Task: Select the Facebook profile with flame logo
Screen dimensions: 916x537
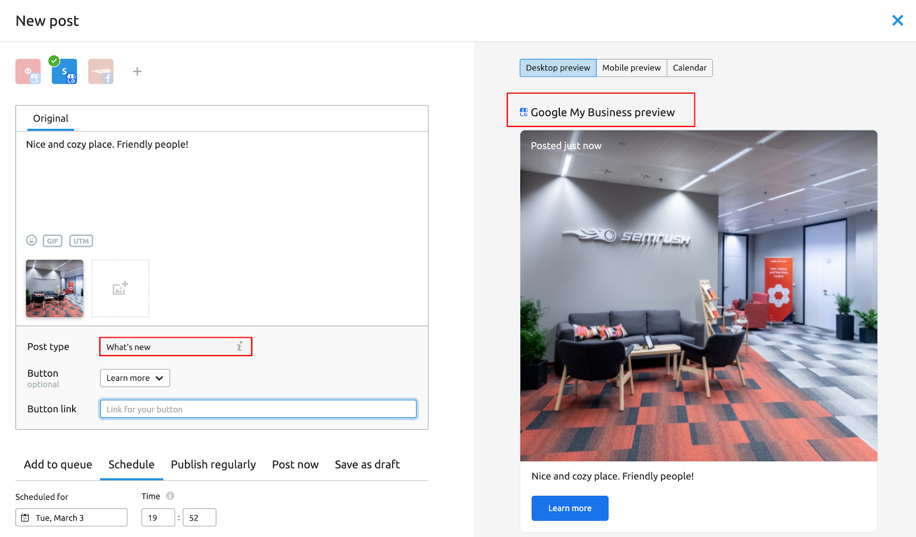Action: [x=101, y=72]
